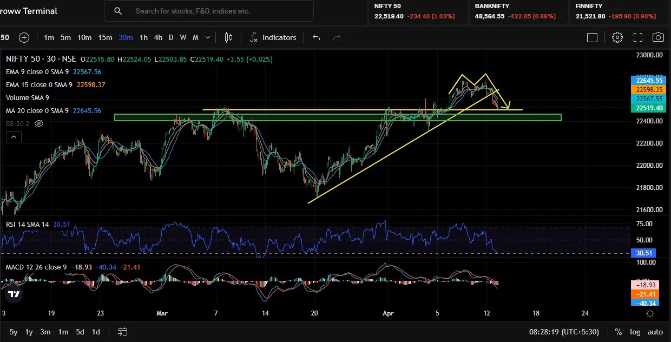Screen dimensions: 671x342
Task: Select the EMA 15 close indicator label
Action: 40,84
